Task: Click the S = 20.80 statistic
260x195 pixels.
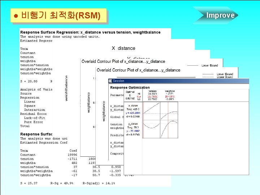Action: click(x=29, y=81)
